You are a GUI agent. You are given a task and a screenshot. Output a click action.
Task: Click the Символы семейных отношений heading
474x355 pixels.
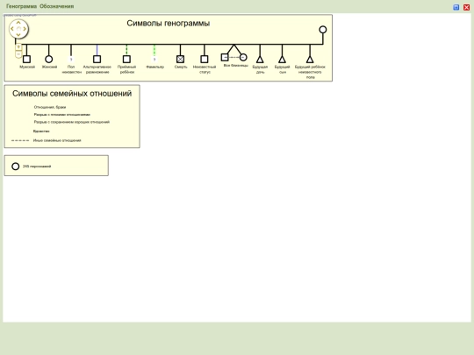(x=72, y=94)
